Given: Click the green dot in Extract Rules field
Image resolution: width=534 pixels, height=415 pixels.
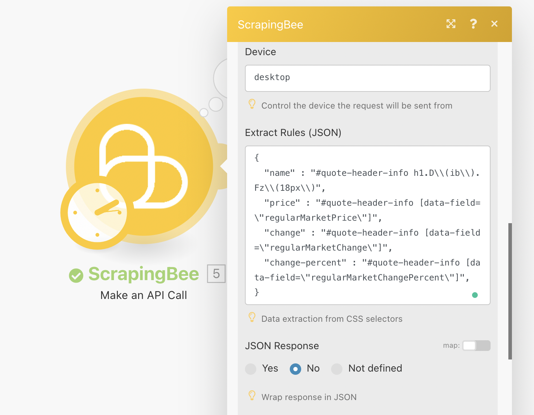Looking at the screenshot, I should [x=475, y=295].
